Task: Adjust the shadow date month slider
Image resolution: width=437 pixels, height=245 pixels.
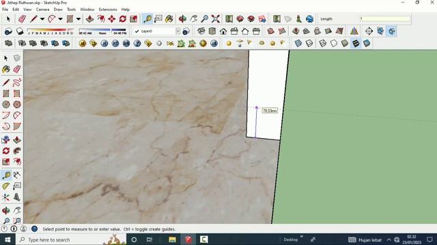Action: [x=51, y=31]
